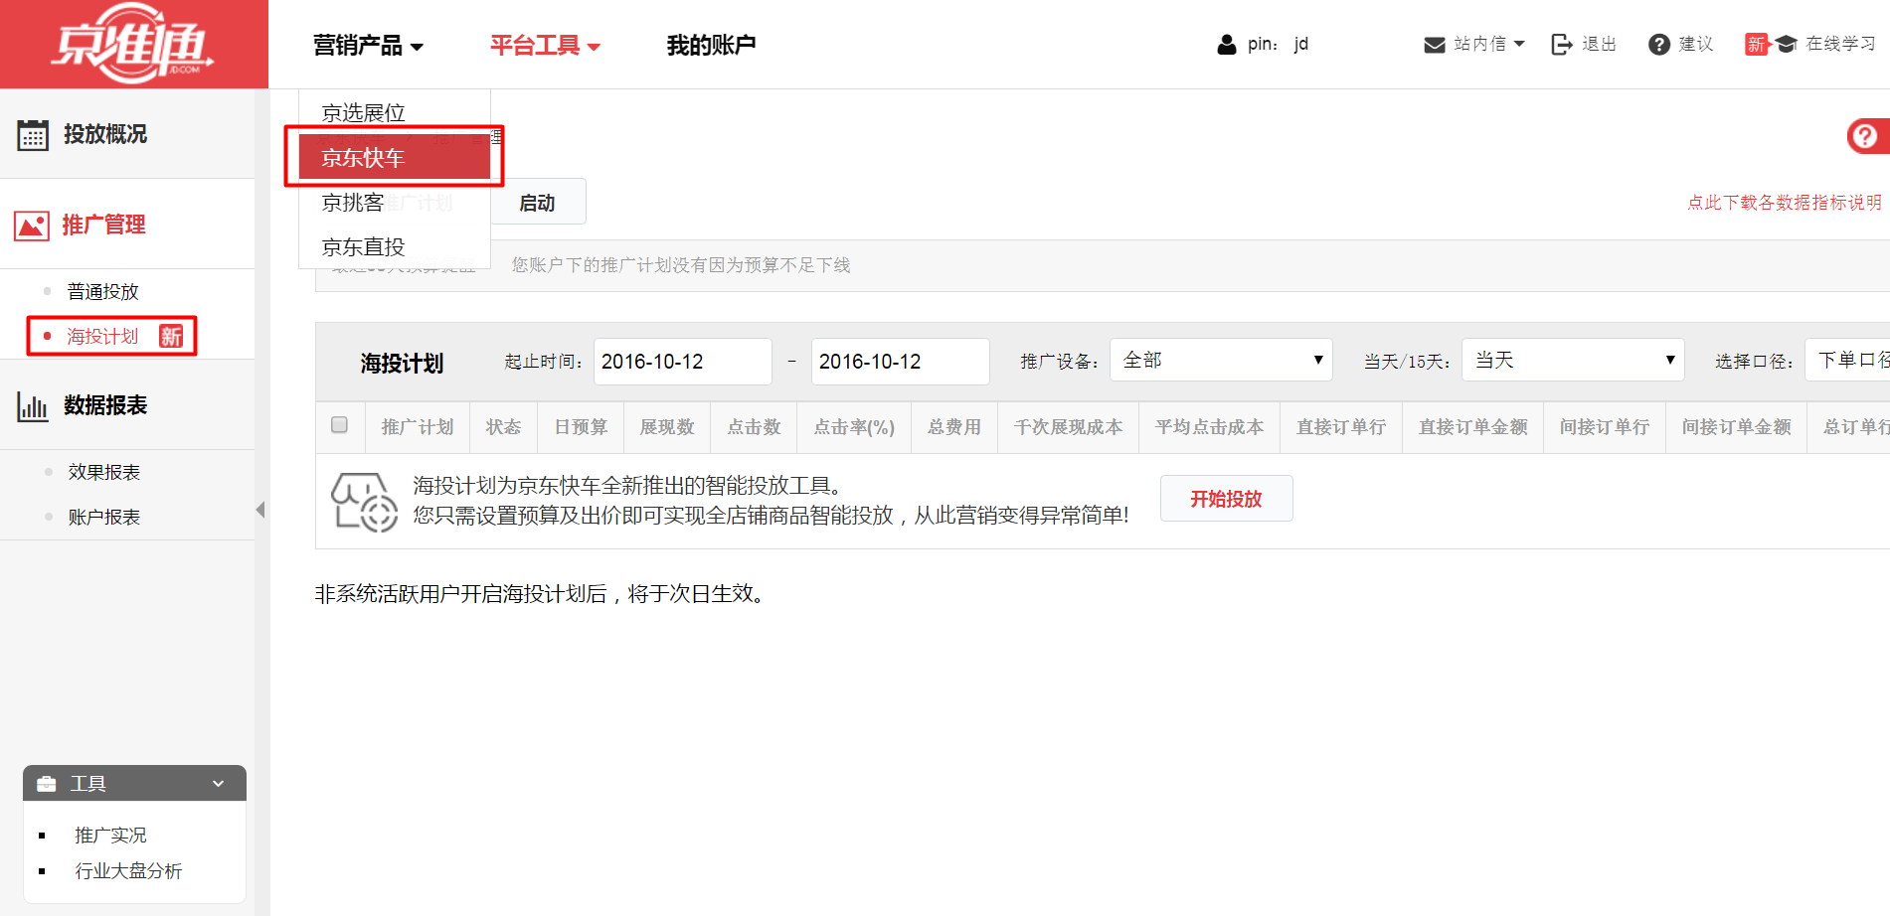1890x916 pixels.
Task: Click the graduation cap icon for 在线学习
Action: click(x=1787, y=45)
